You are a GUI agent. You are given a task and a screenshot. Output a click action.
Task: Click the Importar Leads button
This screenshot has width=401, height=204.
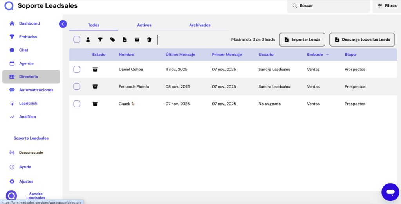coord(302,39)
